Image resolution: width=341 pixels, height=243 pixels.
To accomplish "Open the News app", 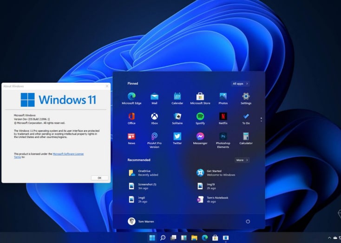I will (131, 138).
